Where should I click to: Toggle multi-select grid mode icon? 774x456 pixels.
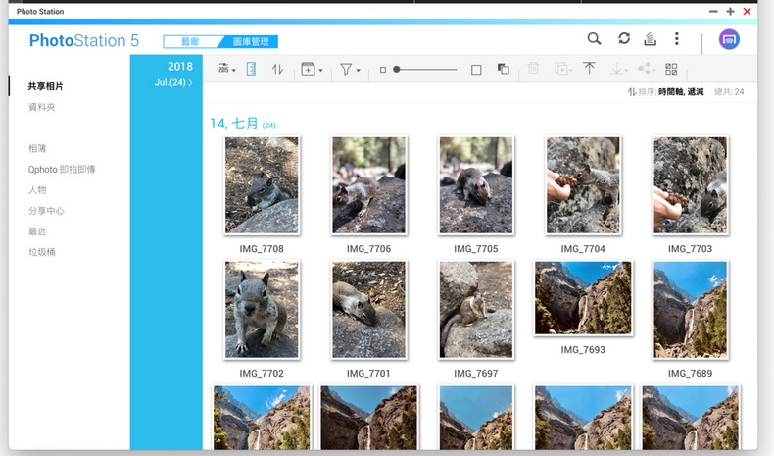click(x=671, y=69)
